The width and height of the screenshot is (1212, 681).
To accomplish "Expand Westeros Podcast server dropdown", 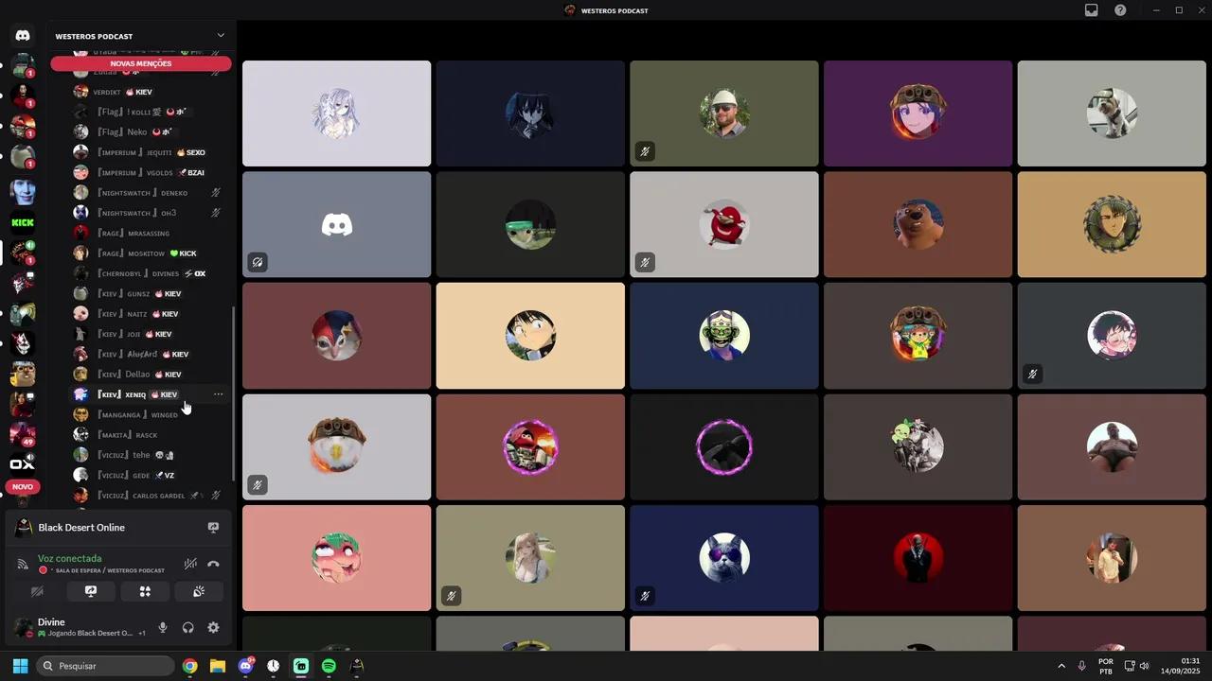I will click(221, 36).
